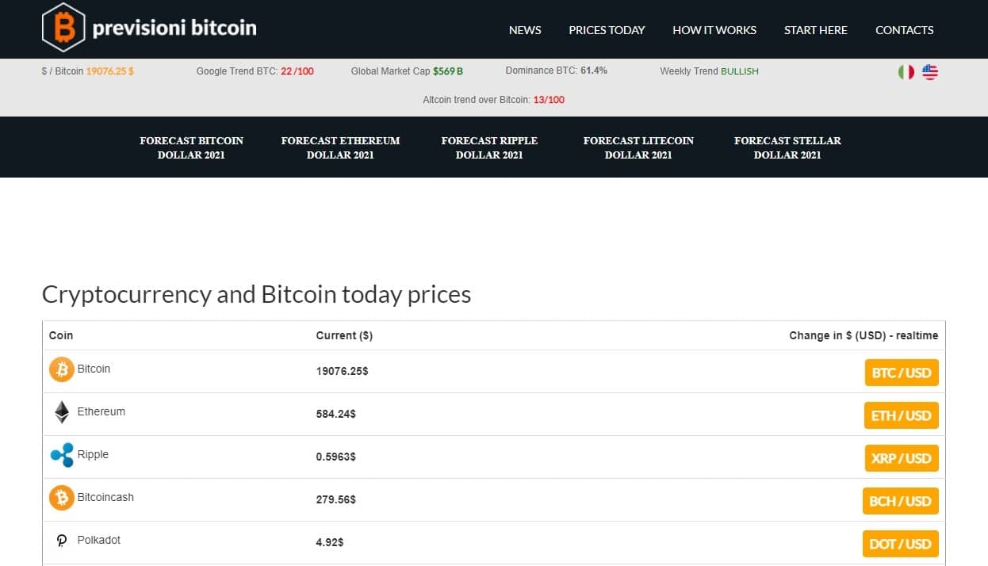
Task: Click the Bitcoincash coin icon
Action: coord(61,498)
